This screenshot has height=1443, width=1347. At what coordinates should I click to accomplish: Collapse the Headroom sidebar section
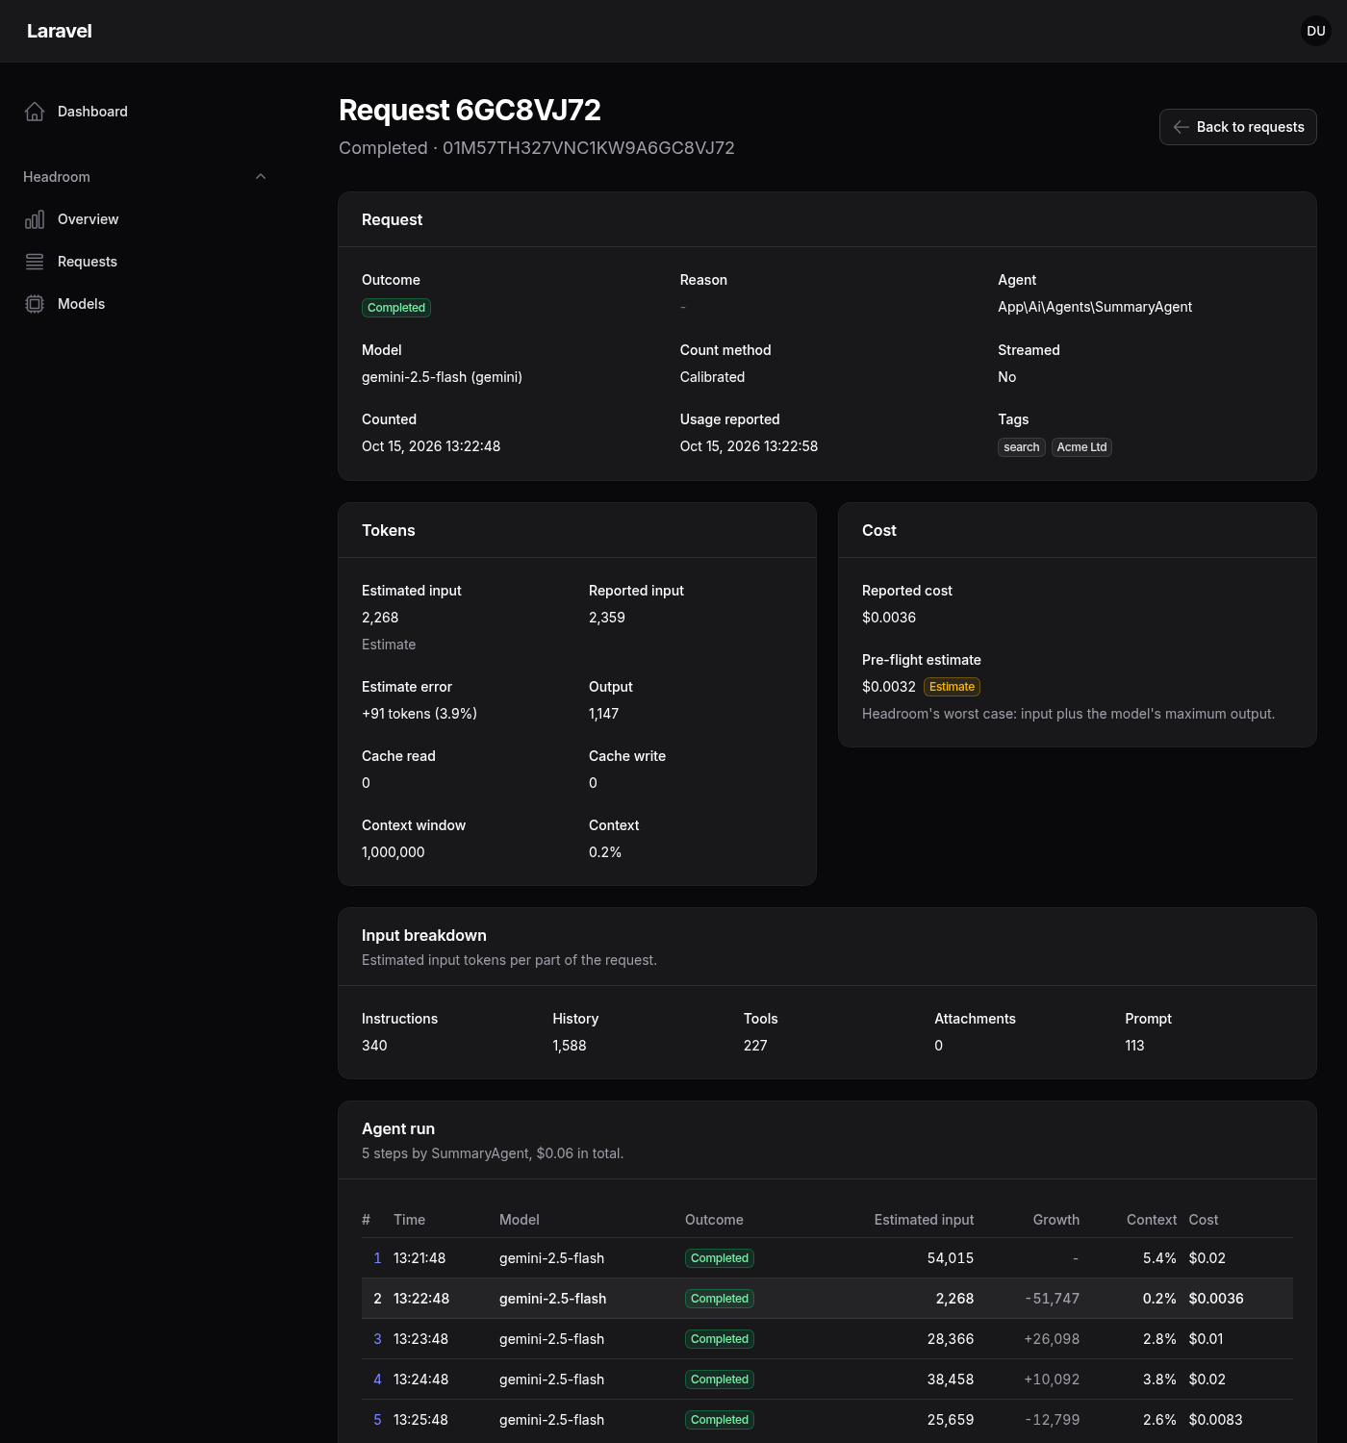[x=144, y=177]
